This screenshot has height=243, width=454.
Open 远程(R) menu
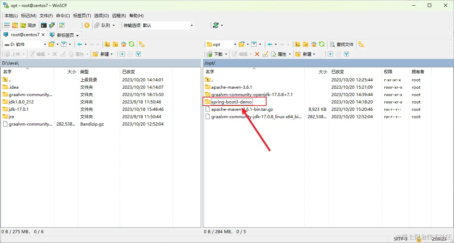(119, 16)
